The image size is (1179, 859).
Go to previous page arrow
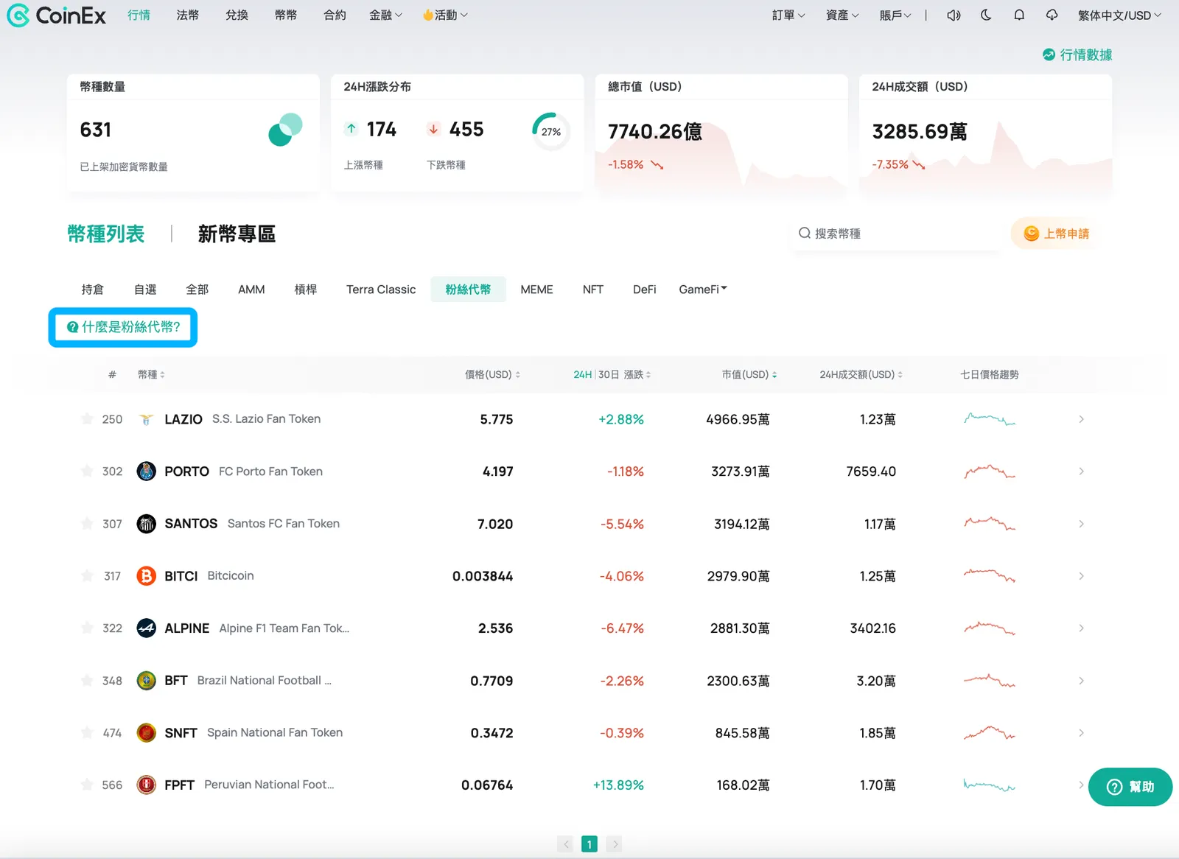(x=565, y=844)
